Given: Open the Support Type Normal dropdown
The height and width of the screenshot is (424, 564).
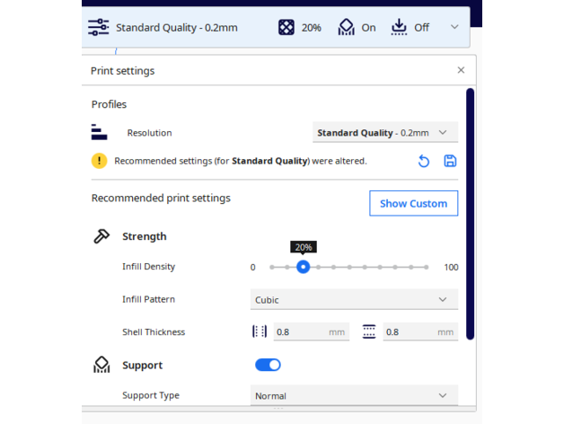Looking at the screenshot, I should point(353,395).
